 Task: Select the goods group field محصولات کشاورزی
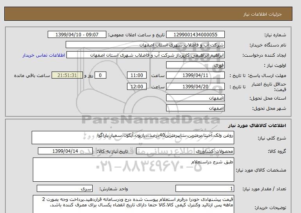click(185, 151)
